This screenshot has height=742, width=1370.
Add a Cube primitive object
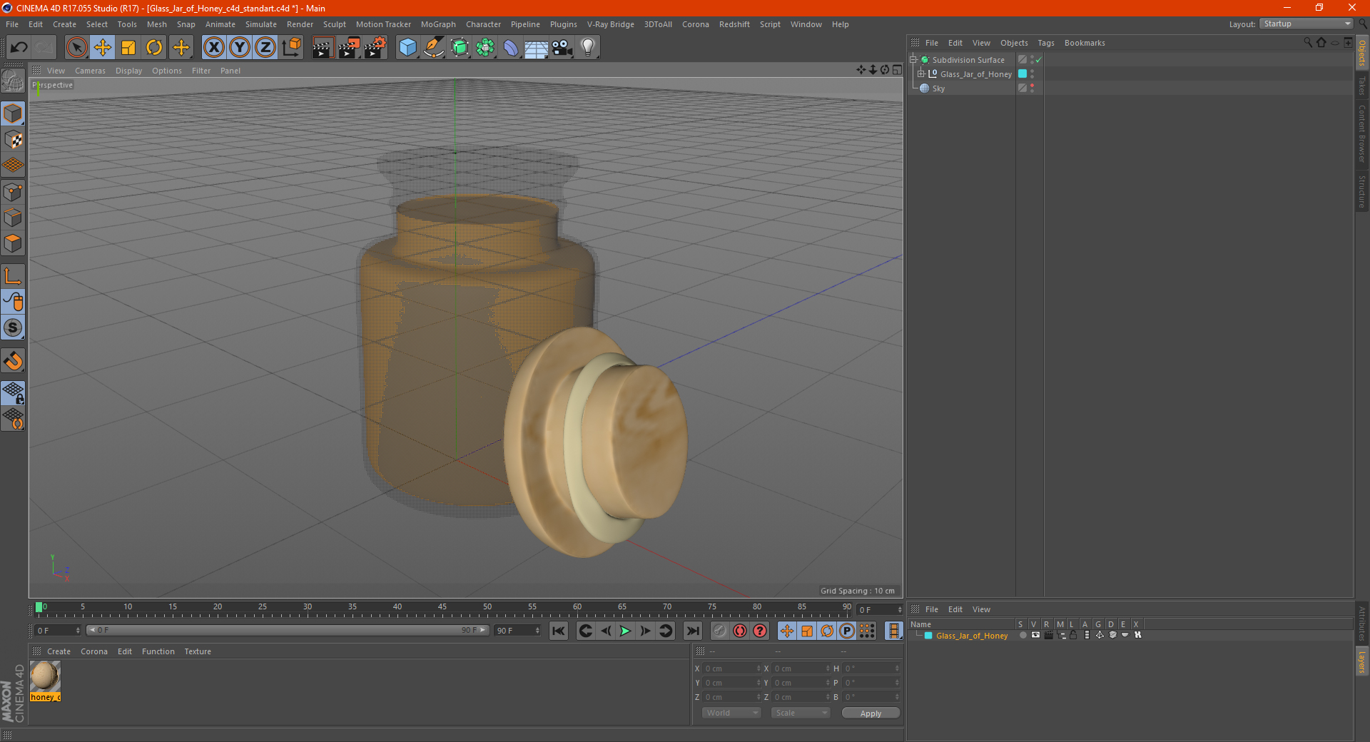click(x=407, y=48)
